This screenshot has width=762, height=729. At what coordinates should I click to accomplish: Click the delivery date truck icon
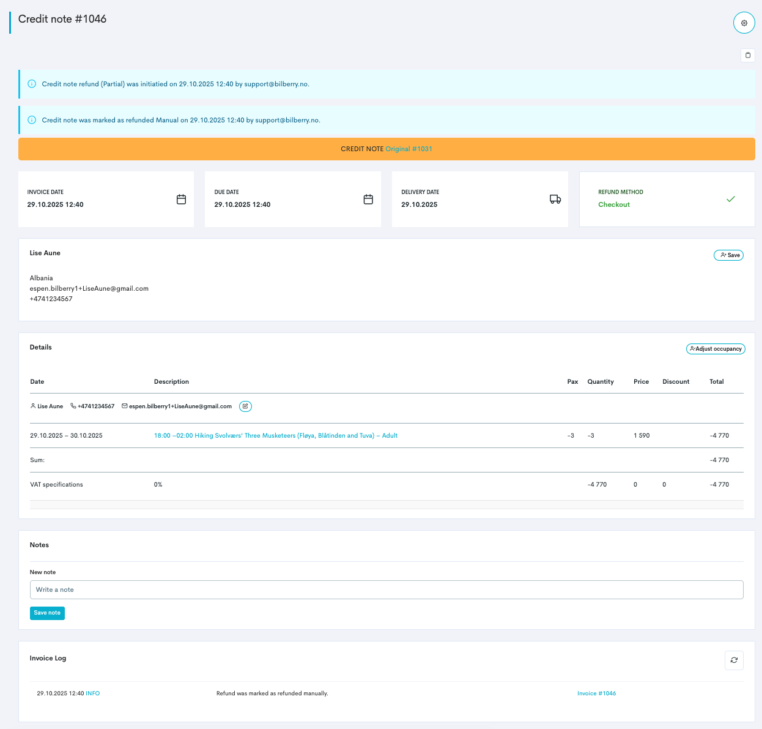[x=555, y=200]
